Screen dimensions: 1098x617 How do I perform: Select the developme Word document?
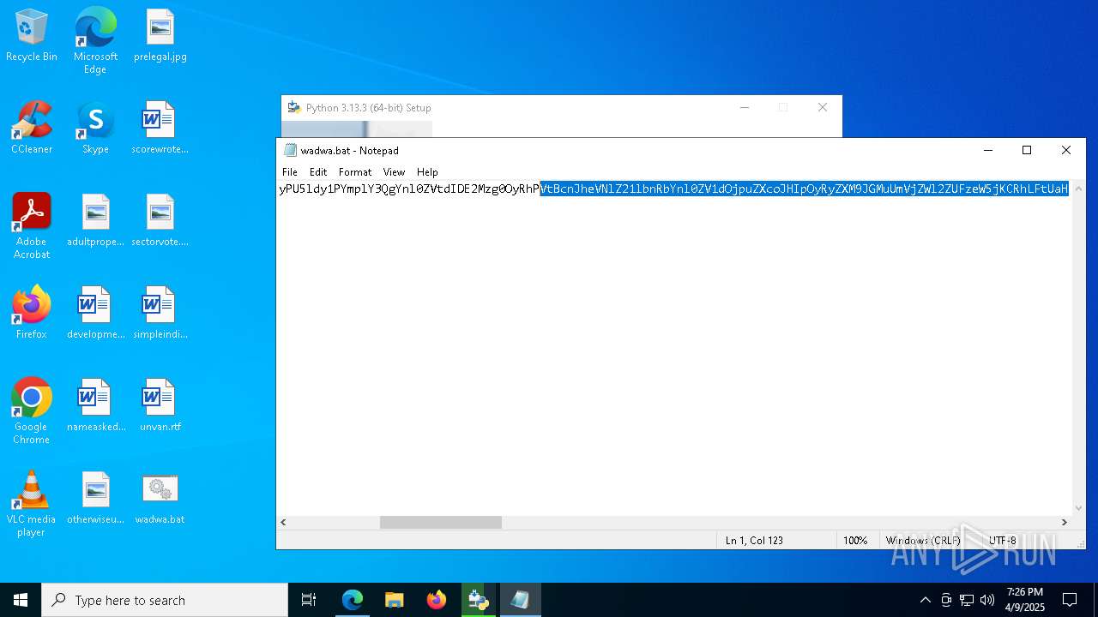click(95, 314)
